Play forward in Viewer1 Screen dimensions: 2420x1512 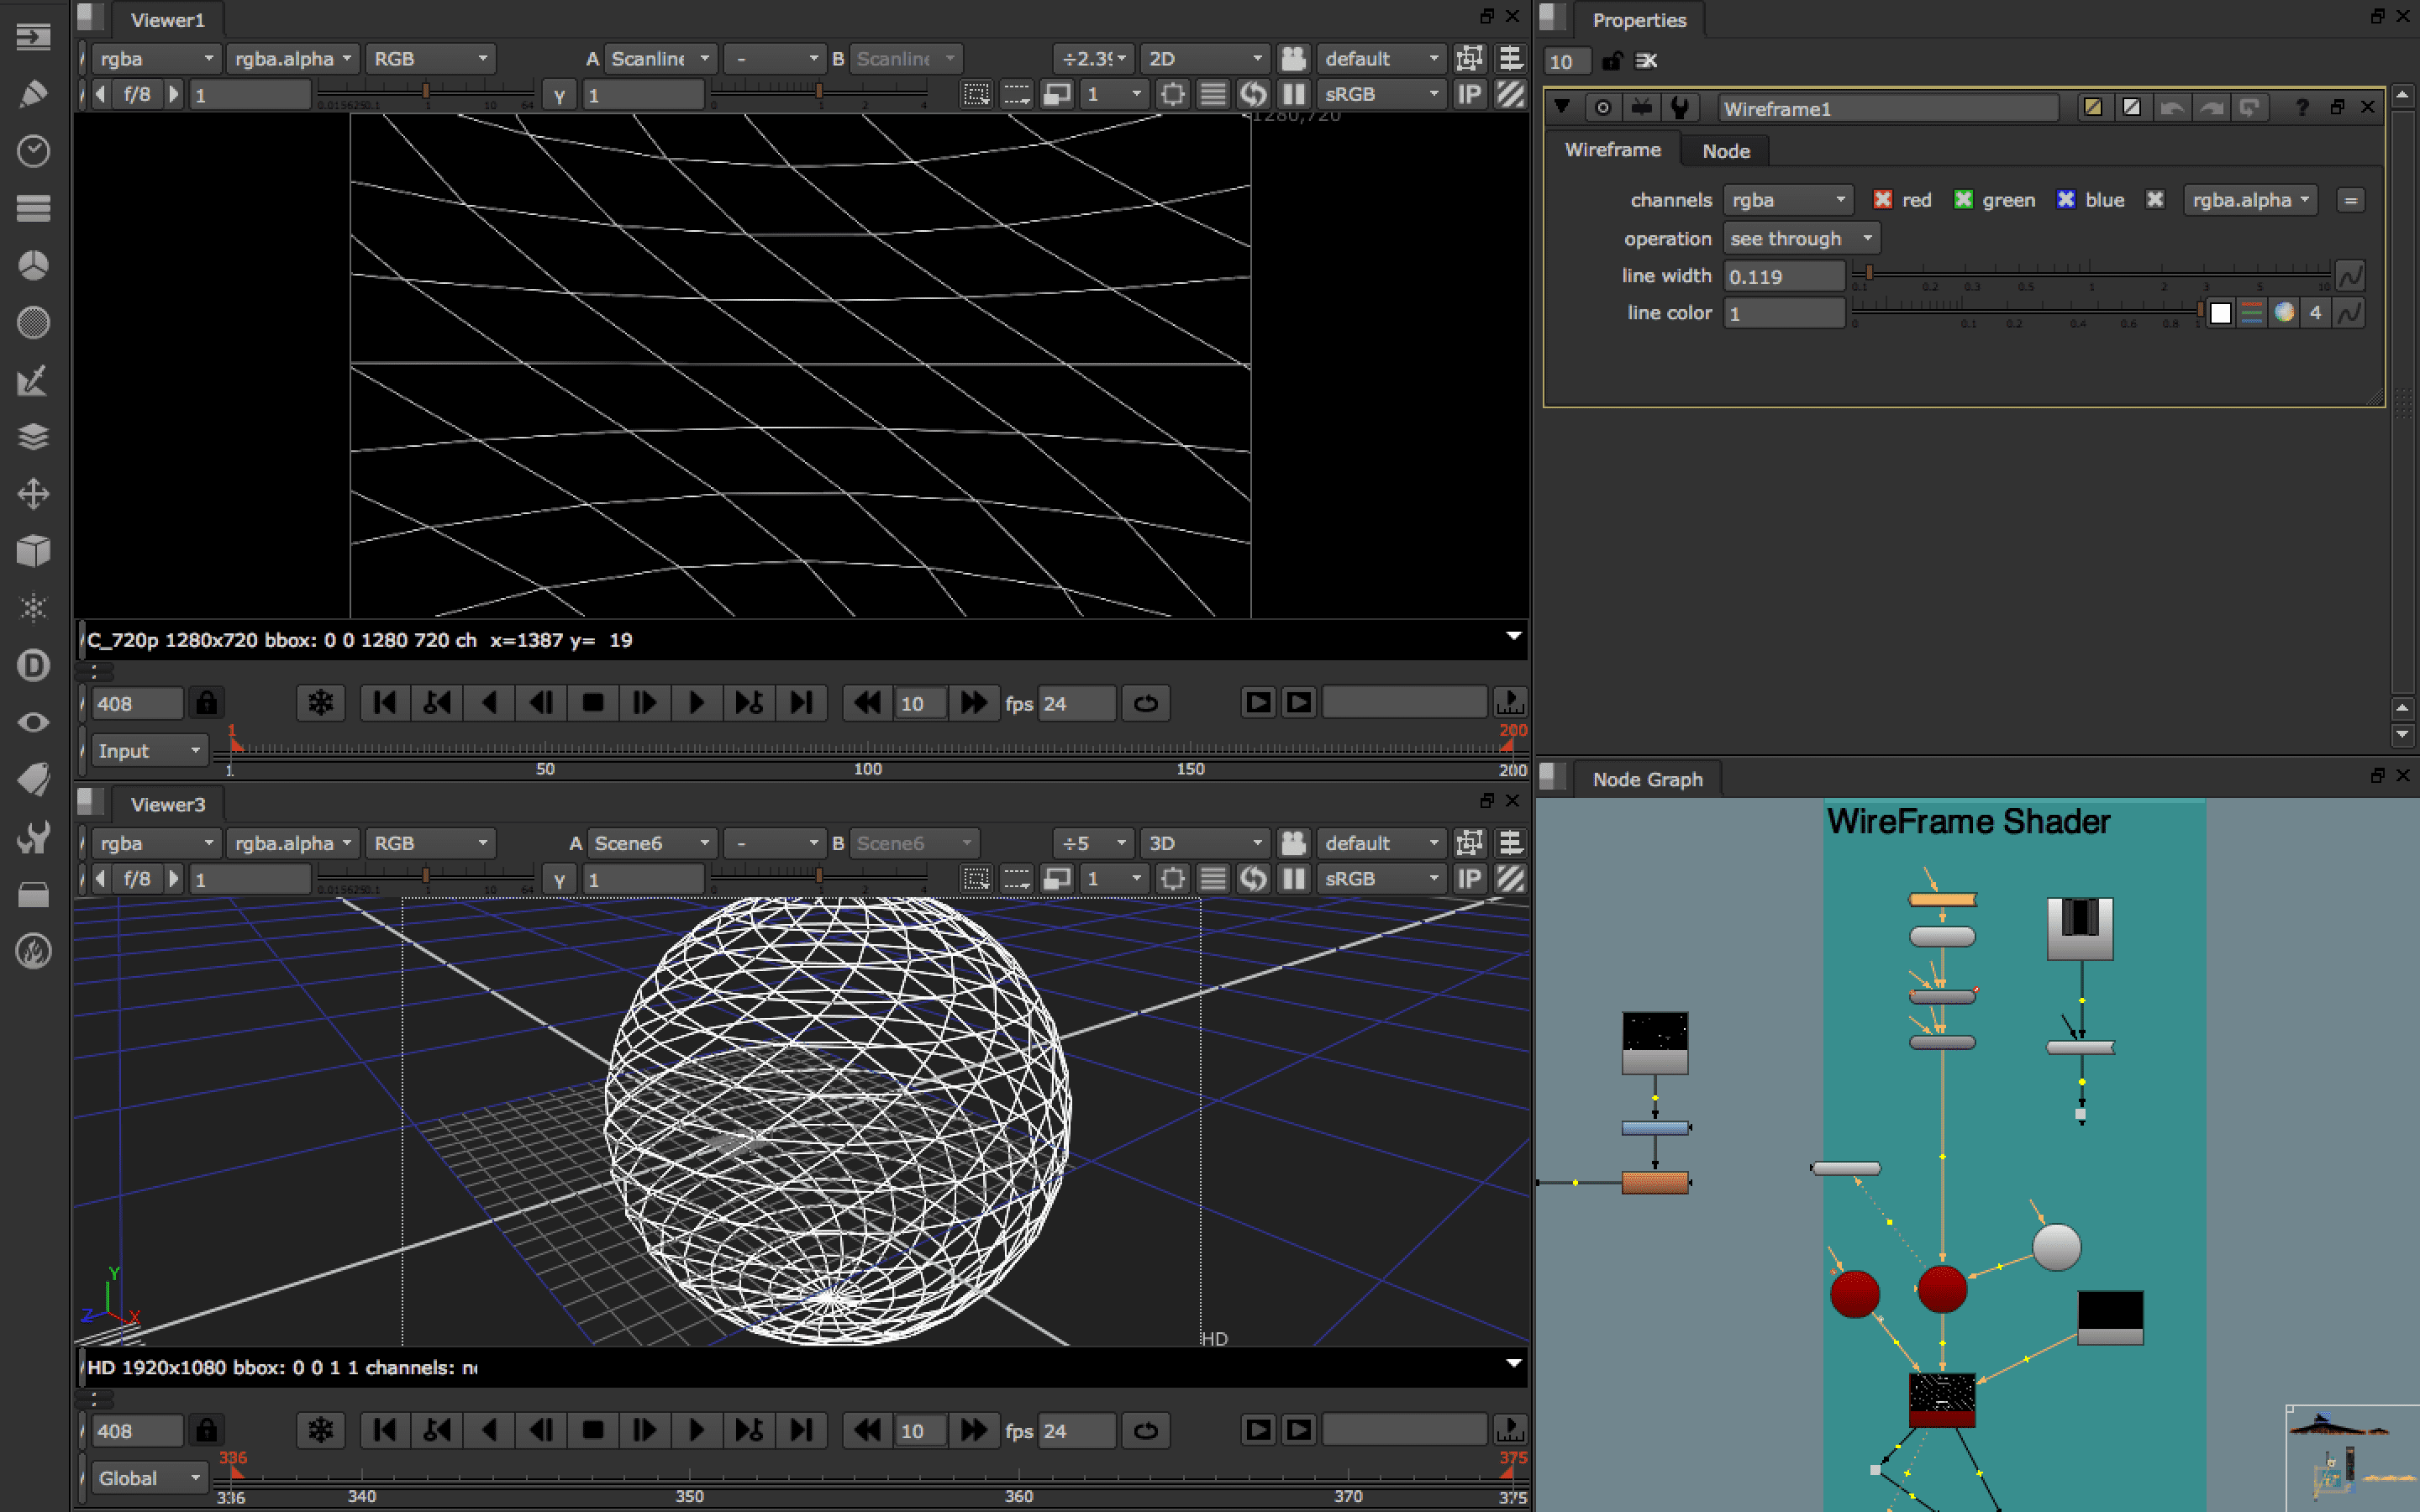click(x=696, y=703)
